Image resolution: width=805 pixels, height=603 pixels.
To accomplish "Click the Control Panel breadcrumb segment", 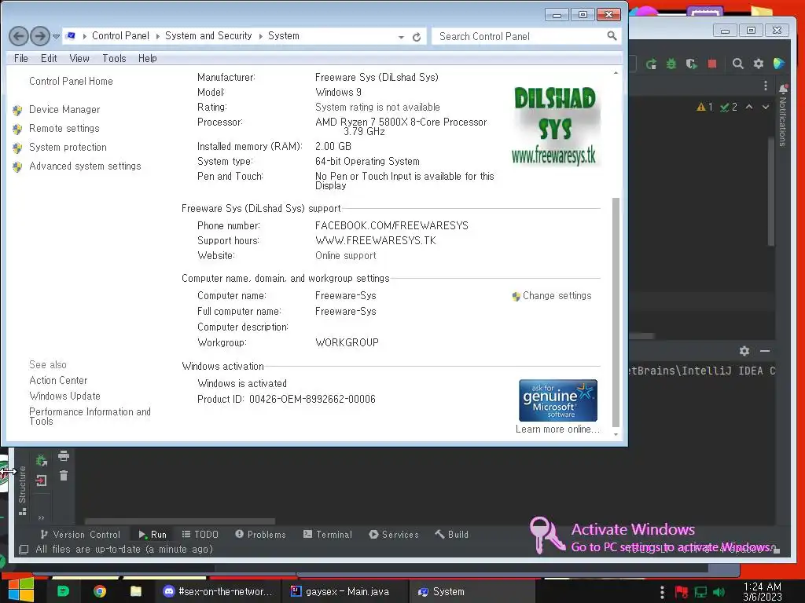I will (120, 36).
